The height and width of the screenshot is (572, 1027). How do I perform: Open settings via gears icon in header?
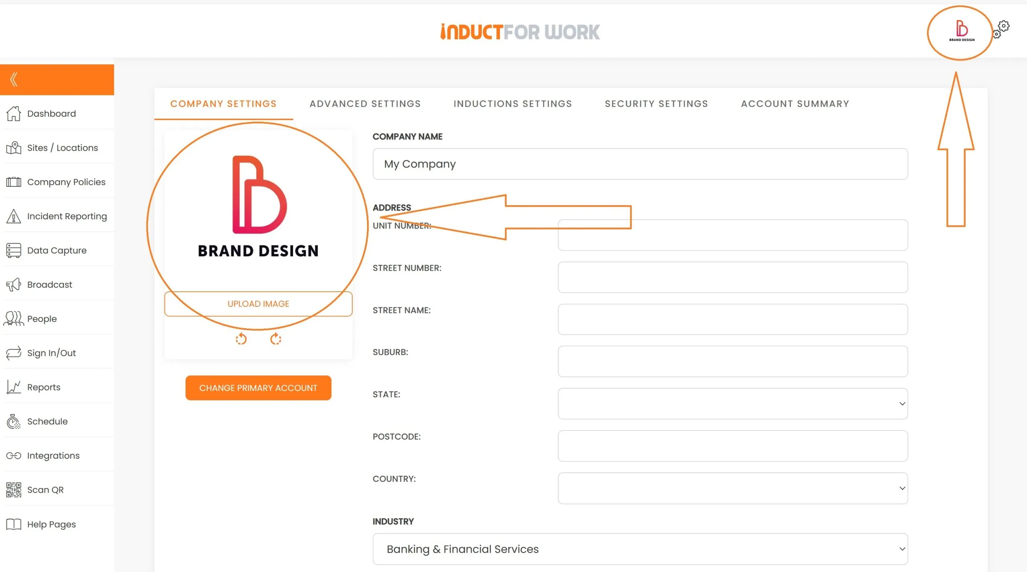(x=1002, y=29)
